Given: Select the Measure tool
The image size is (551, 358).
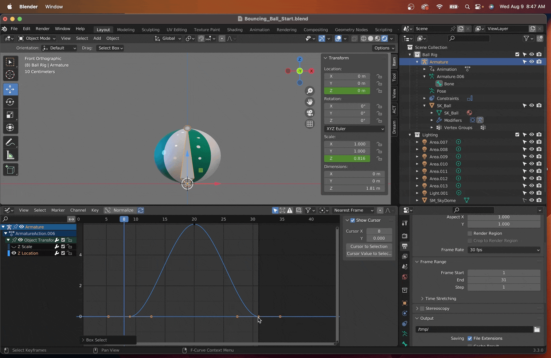Looking at the screenshot, I should tap(10, 156).
